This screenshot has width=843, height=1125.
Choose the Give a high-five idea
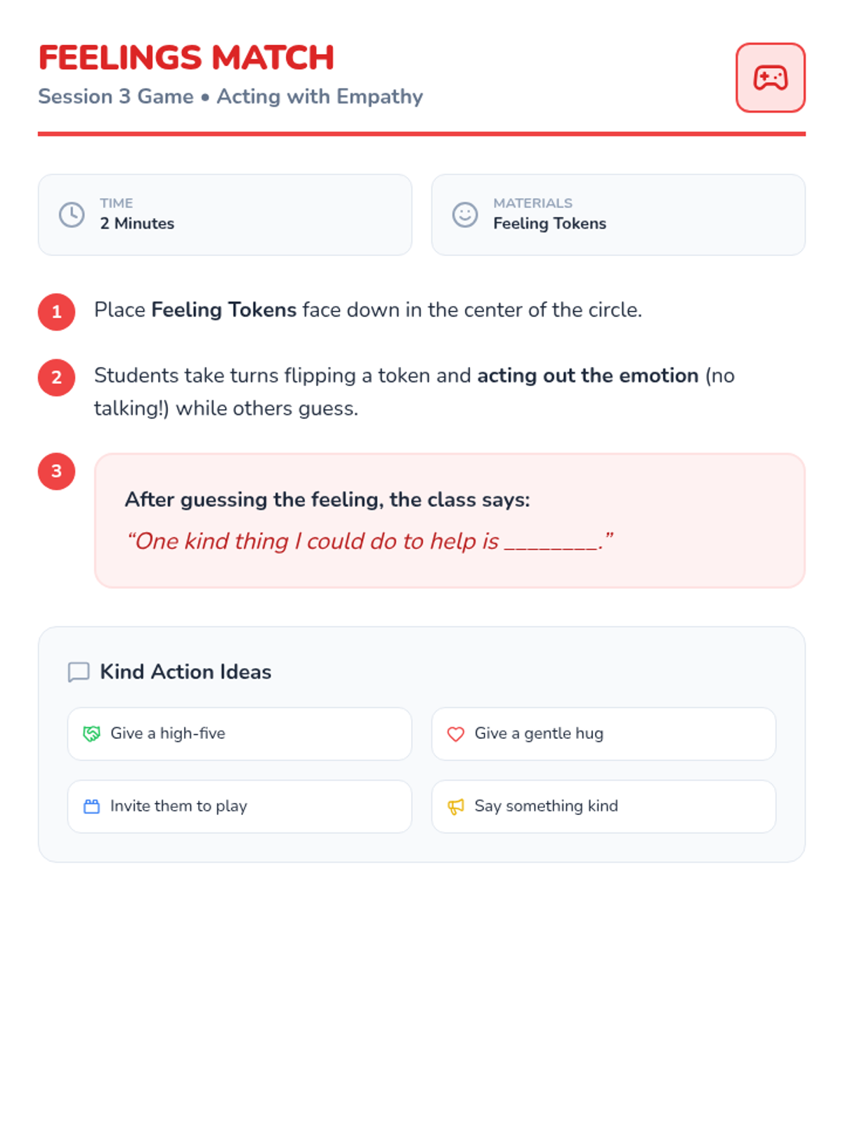[239, 733]
